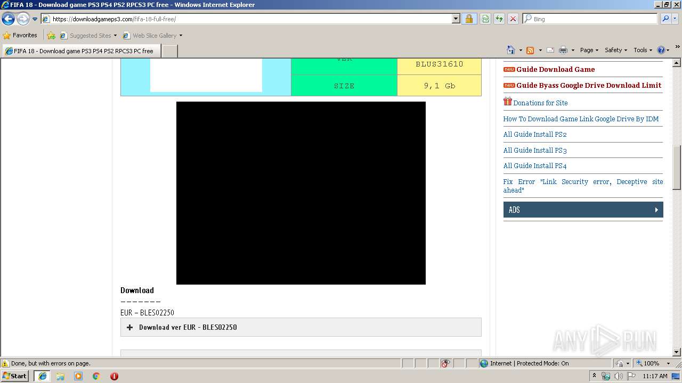682x383 pixels.
Task: Click the Action Center flag icon
Action: coord(631,376)
